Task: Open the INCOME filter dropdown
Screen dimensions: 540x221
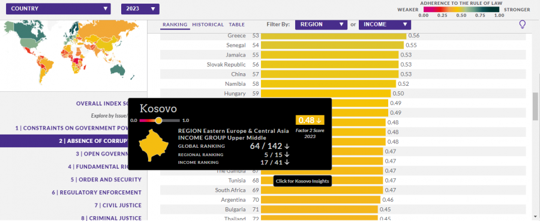Action: click(385, 25)
